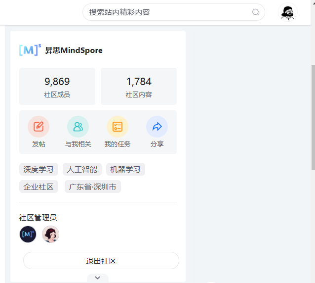315x283 pixels.
Task: Click 退出社区 to leave community
Action: (x=101, y=261)
